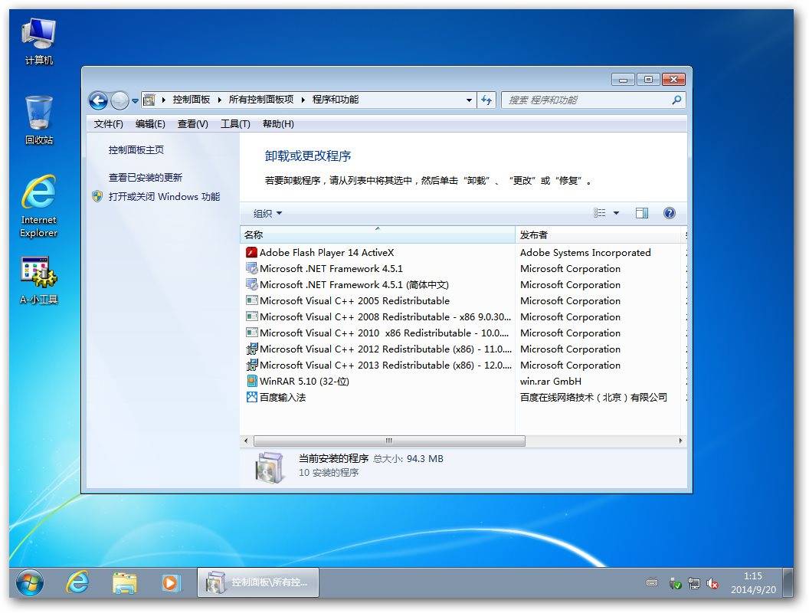Open the 查看(V) menu
This screenshot has height=613, width=809.
pos(192,124)
